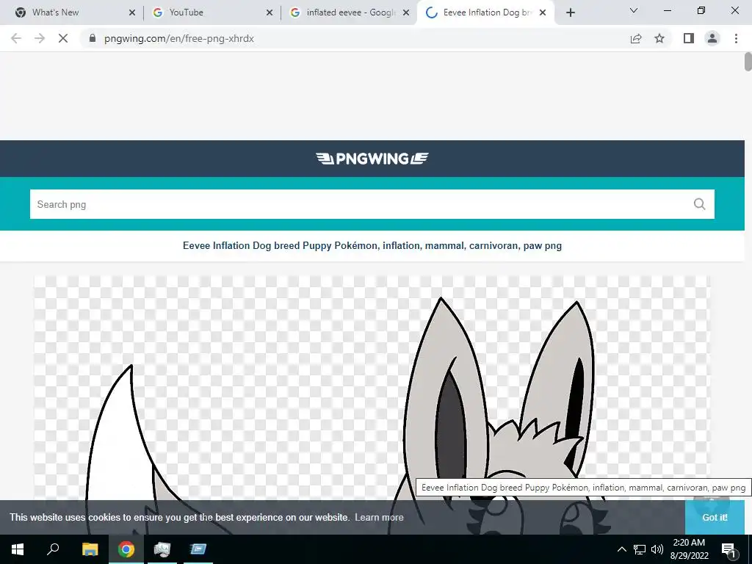This screenshot has width=752, height=564.
Task: Open the blue window taskbar app
Action: (x=198, y=549)
